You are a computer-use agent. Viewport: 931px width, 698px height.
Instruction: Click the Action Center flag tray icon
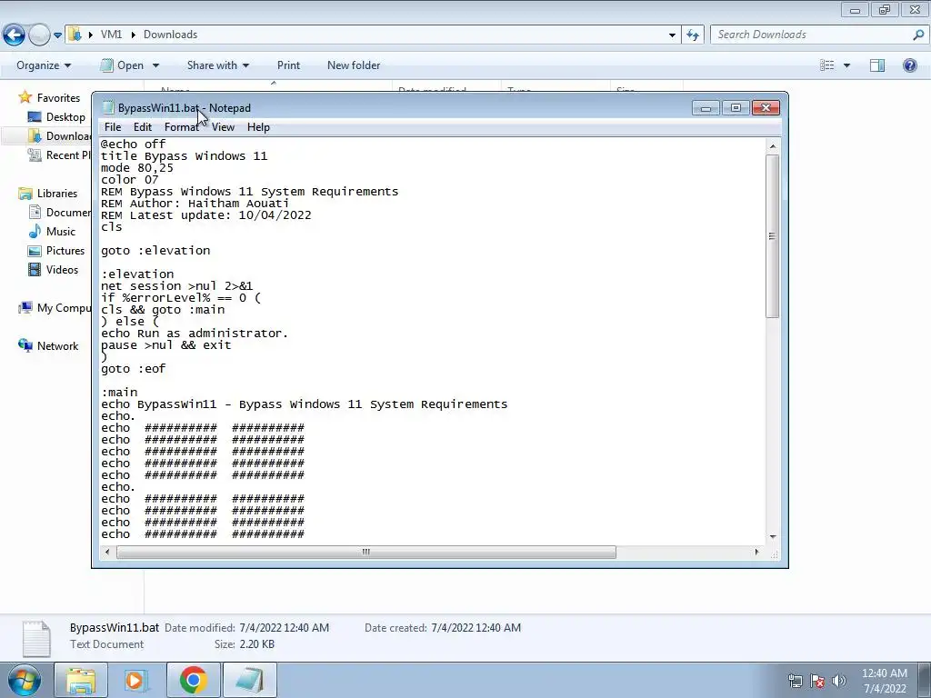pos(817,681)
